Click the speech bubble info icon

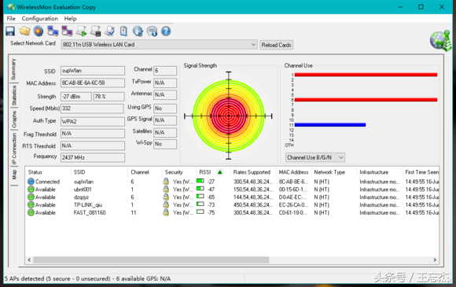(x=152, y=31)
